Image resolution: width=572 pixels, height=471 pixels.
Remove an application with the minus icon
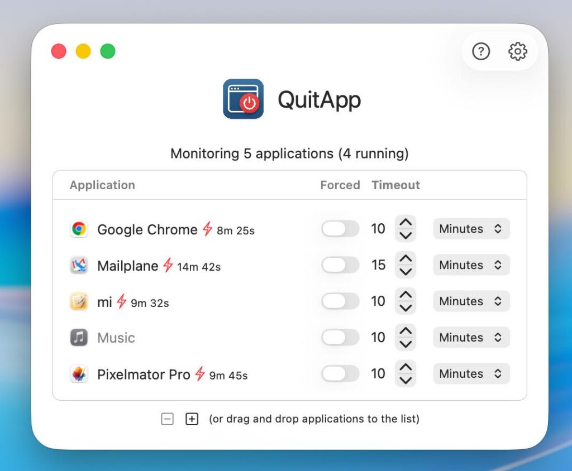[x=167, y=419]
